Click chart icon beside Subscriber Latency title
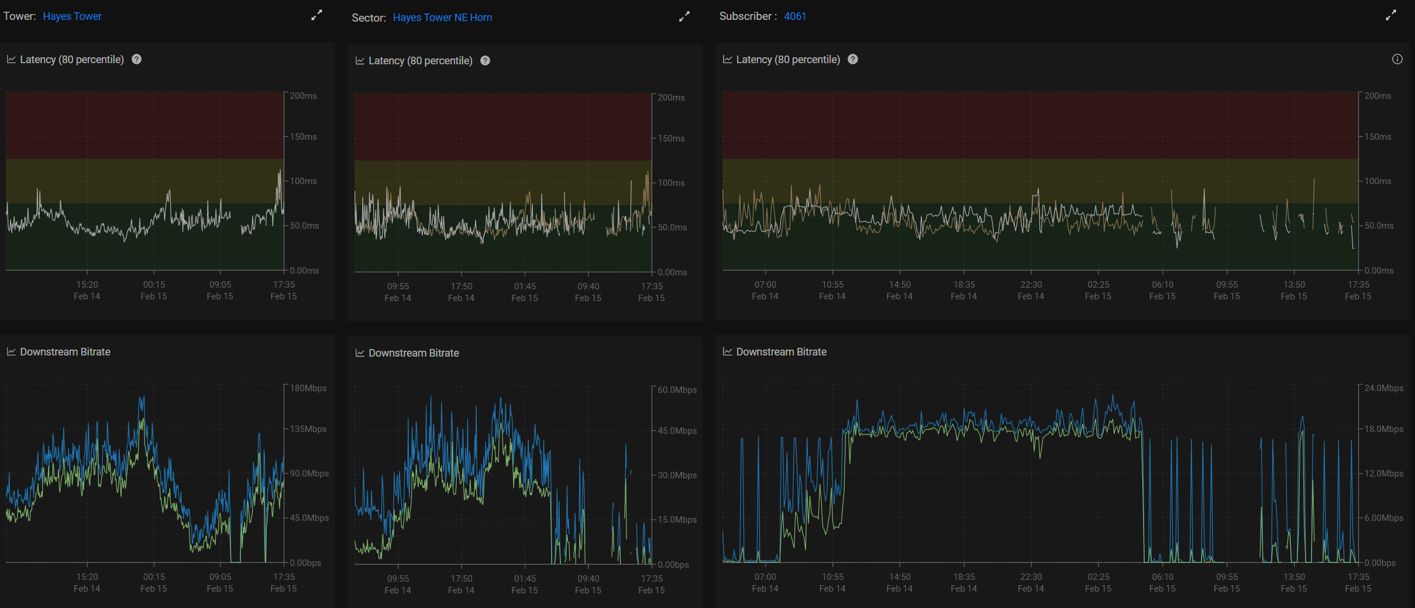This screenshot has height=608, width=1415. [x=727, y=59]
